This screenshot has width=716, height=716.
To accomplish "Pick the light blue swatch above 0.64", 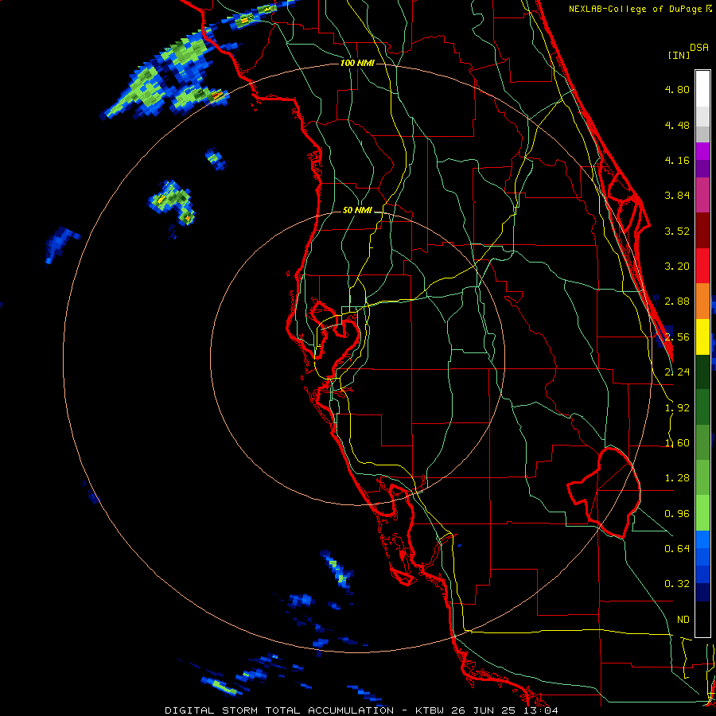I will click(x=702, y=539).
